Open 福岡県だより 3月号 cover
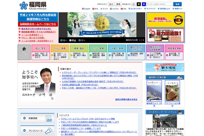This screenshot has width=204, height=136. 154,91
